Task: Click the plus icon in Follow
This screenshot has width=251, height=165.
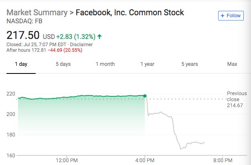Action: tap(223, 16)
